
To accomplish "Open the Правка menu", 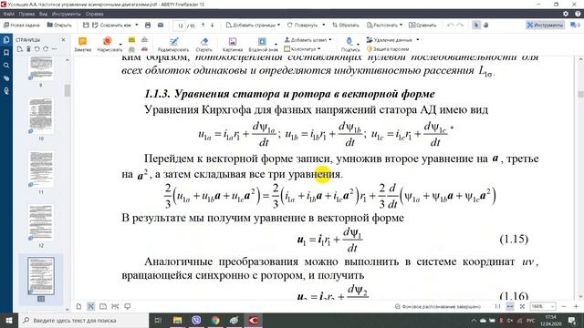I will (x=26, y=14).
